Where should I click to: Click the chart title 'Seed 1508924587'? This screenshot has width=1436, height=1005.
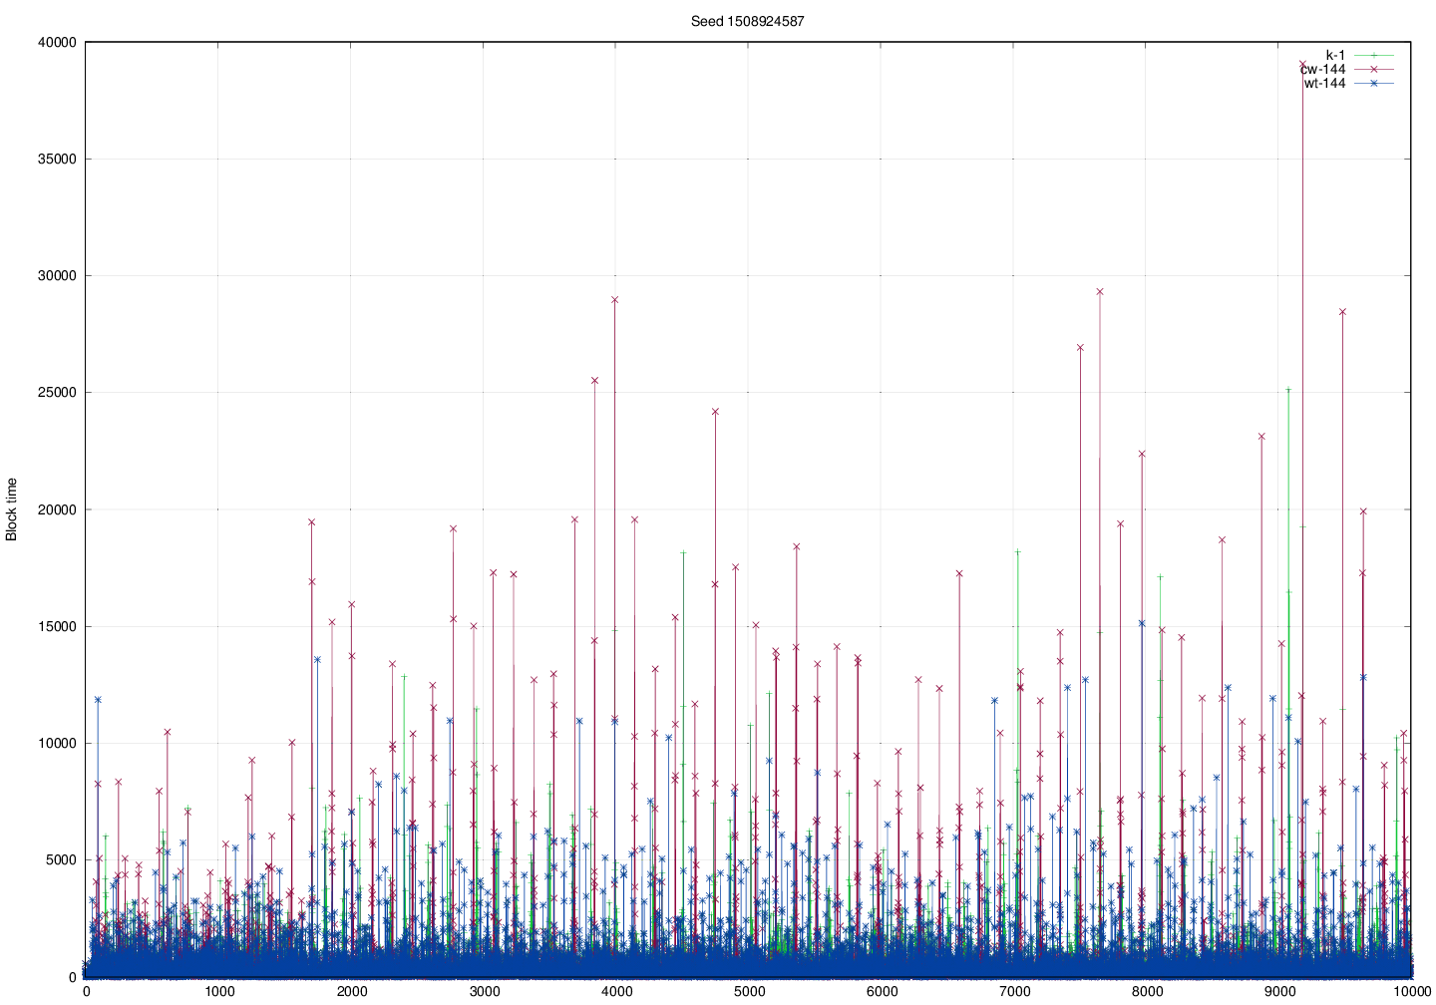tap(747, 21)
